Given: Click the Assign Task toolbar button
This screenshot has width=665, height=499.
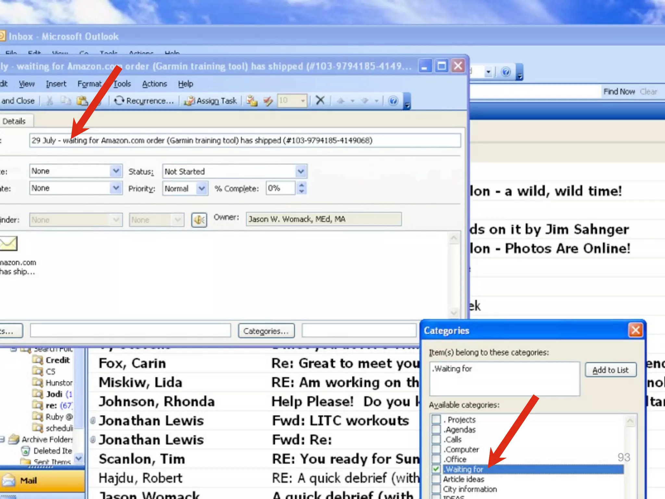Looking at the screenshot, I should 210,101.
